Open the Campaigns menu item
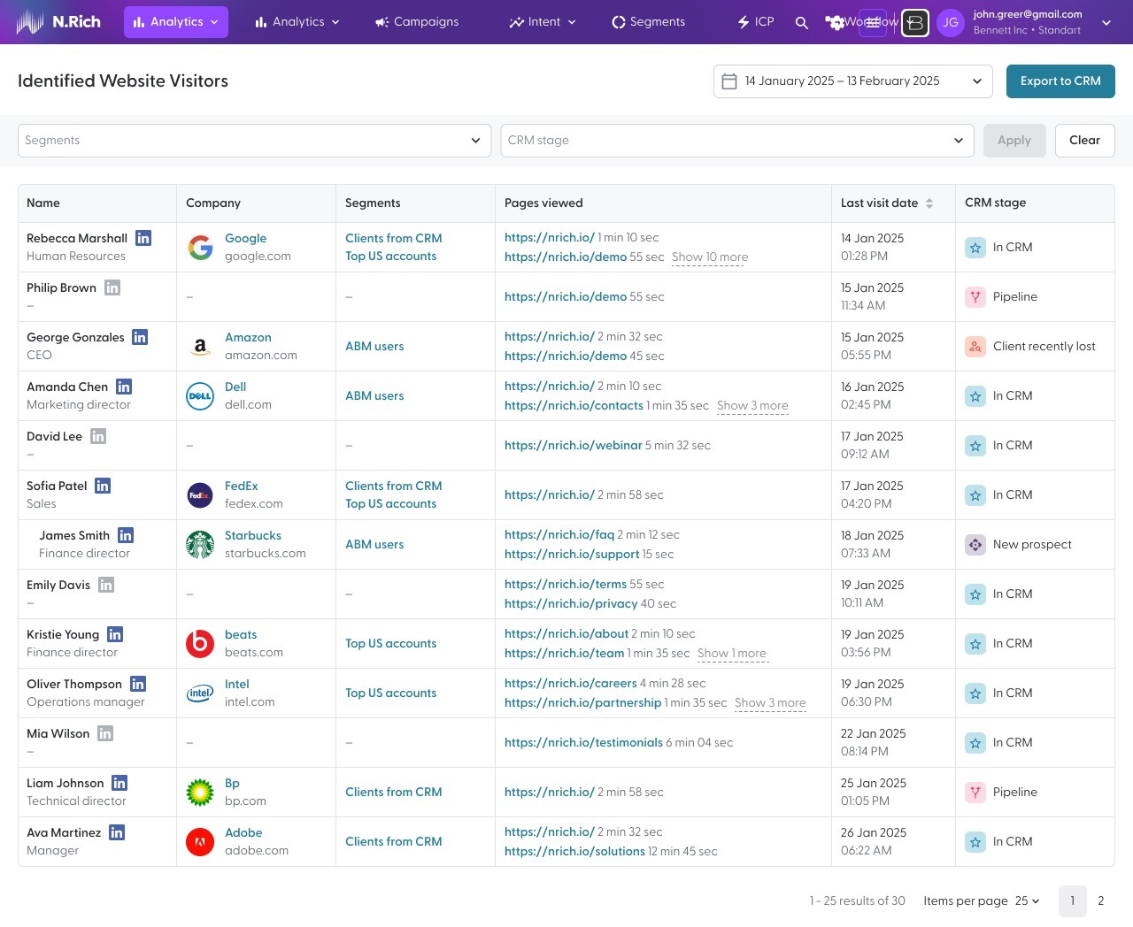 [x=417, y=22]
